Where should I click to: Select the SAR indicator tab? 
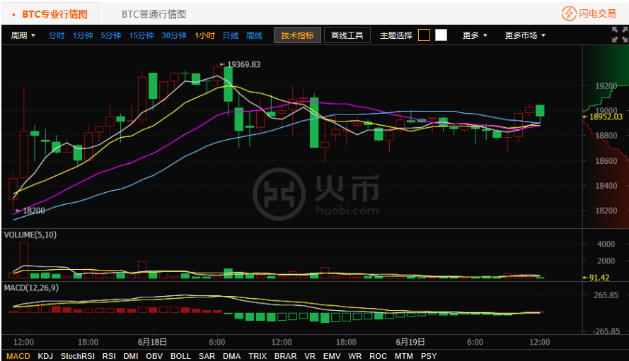coord(207,356)
